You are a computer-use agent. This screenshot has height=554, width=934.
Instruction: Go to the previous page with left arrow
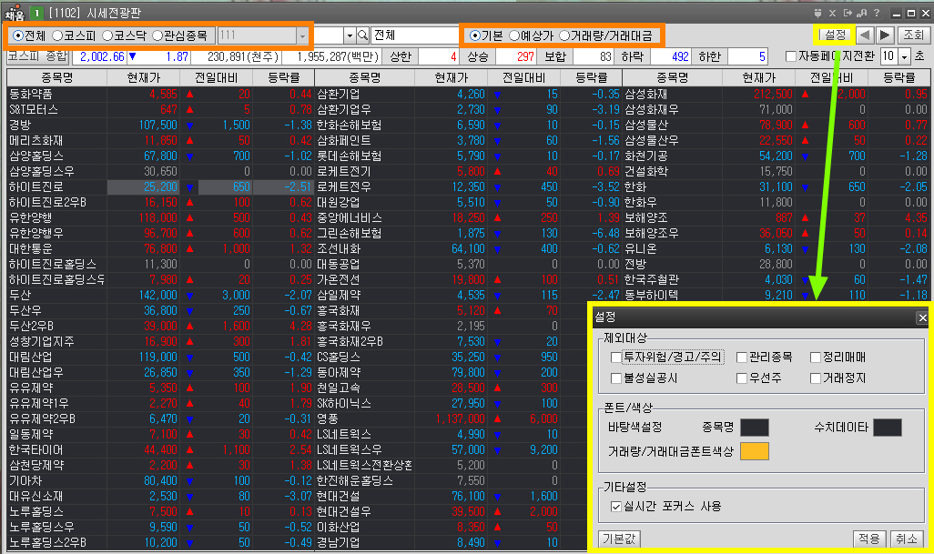pyautogui.click(x=863, y=35)
